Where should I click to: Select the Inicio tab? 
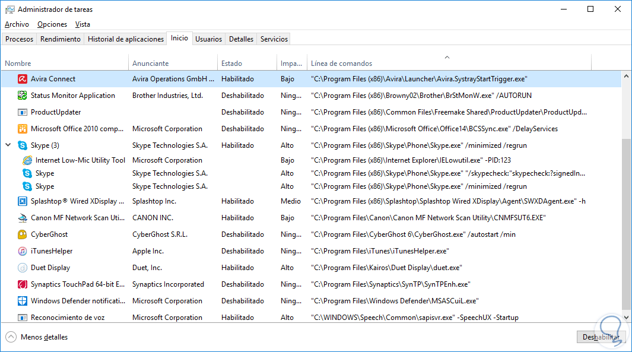tap(179, 38)
